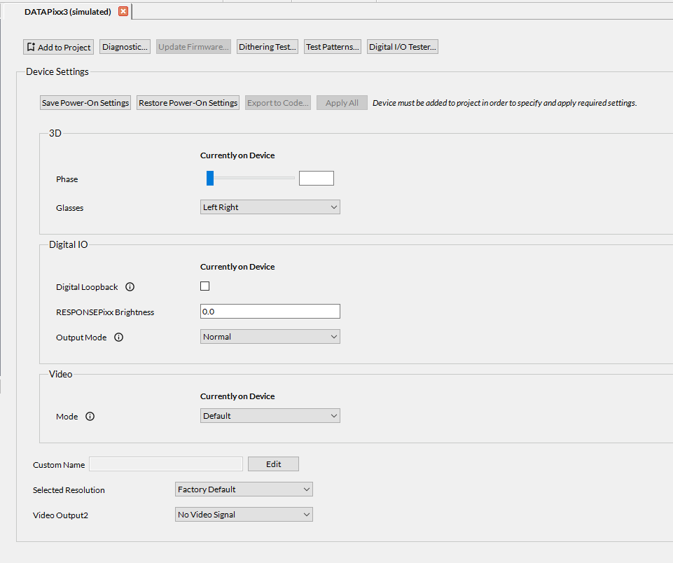
Task: Open the Selected Resolution dropdown
Action: (x=243, y=489)
